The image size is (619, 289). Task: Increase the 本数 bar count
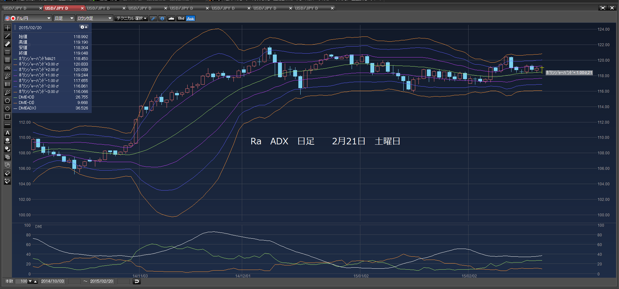[x=36, y=281]
